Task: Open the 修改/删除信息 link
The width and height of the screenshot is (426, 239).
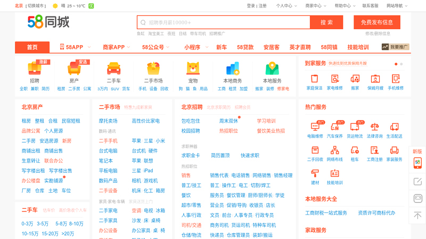Action: 378,33
